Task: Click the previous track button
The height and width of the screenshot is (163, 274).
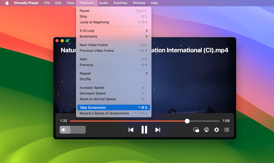Action: pyautogui.click(x=131, y=130)
